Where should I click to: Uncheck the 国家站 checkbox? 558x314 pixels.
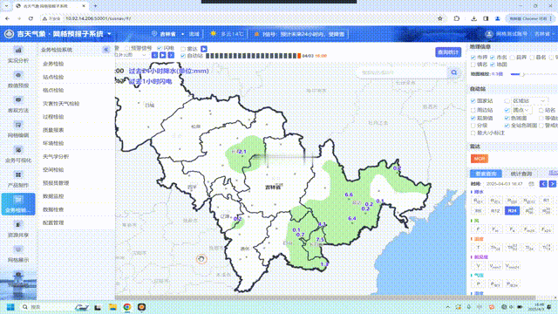coord(473,101)
